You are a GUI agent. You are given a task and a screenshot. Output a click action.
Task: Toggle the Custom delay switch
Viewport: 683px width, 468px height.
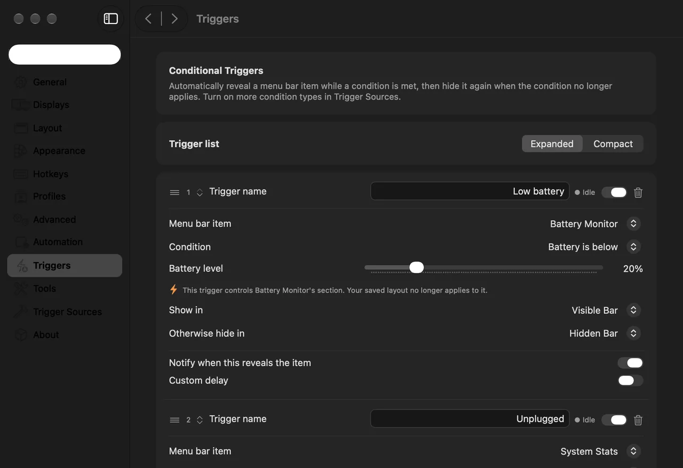pos(630,381)
